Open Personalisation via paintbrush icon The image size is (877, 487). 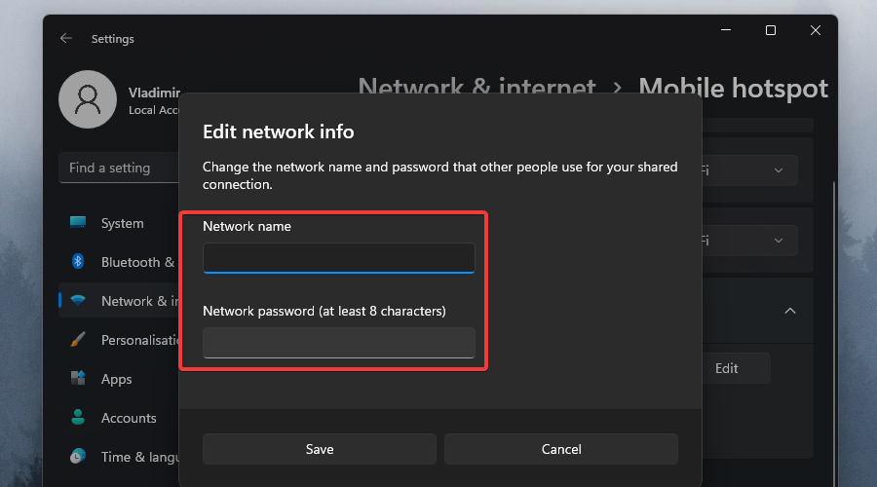[x=78, y=340]
